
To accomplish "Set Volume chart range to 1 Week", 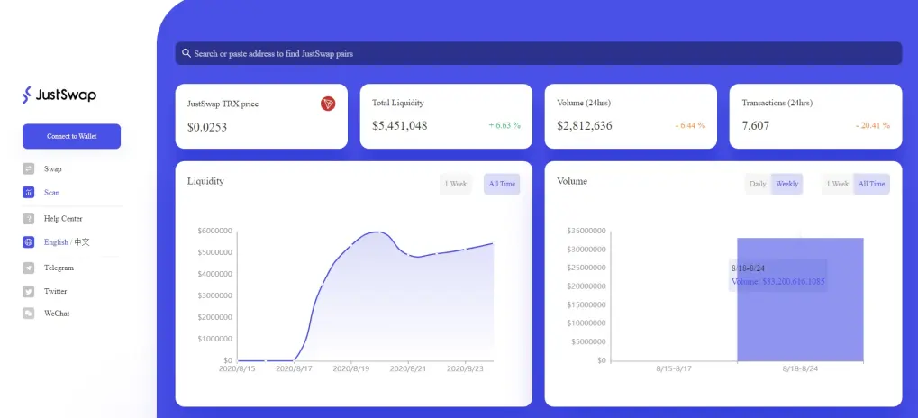I will [x=837, y=184].
